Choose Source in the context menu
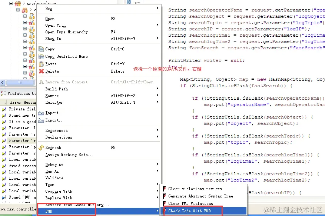The image size is (325, 216). pyautogui.click(x=99, y=96)
